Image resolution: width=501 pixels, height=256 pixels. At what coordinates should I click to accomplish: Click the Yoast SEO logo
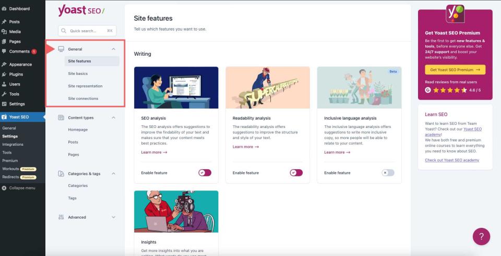point(81,10)
